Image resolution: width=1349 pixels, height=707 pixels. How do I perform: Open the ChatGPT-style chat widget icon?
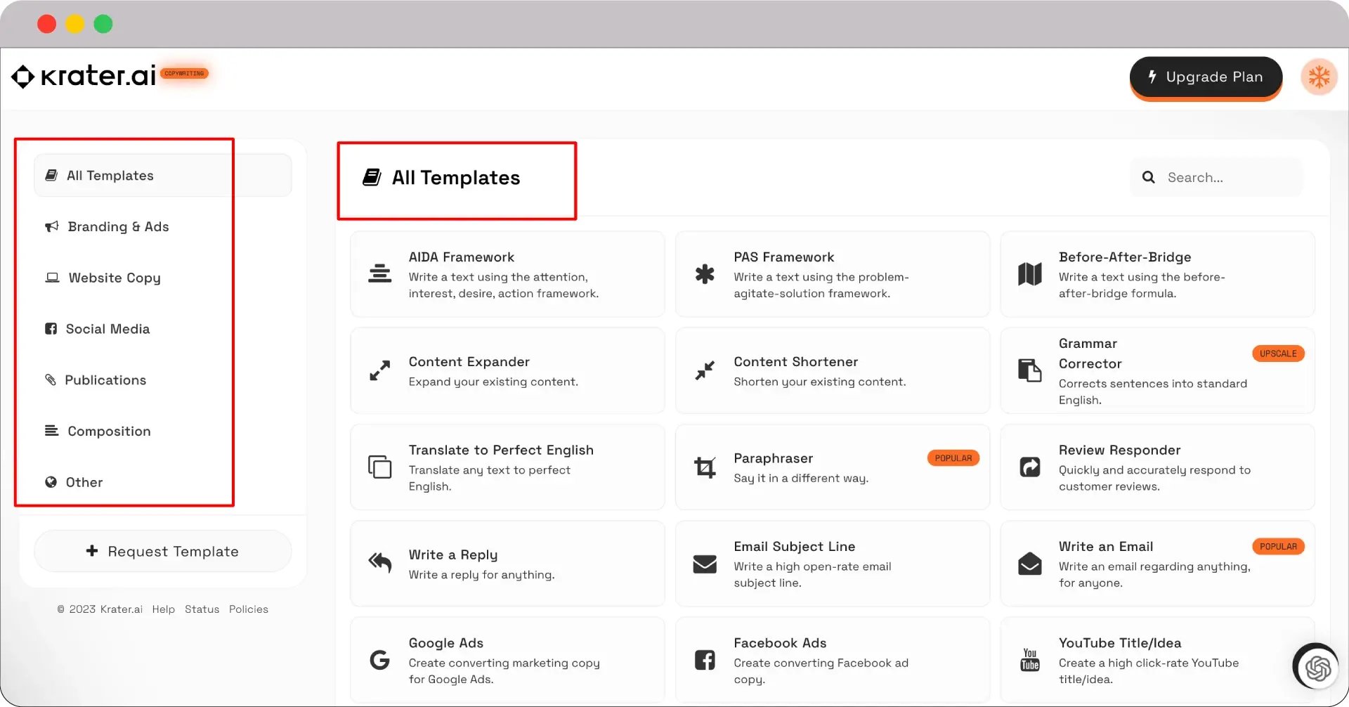1317,668
